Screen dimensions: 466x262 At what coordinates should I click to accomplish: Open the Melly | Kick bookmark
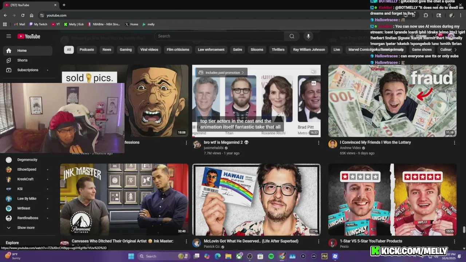point(74,24)
